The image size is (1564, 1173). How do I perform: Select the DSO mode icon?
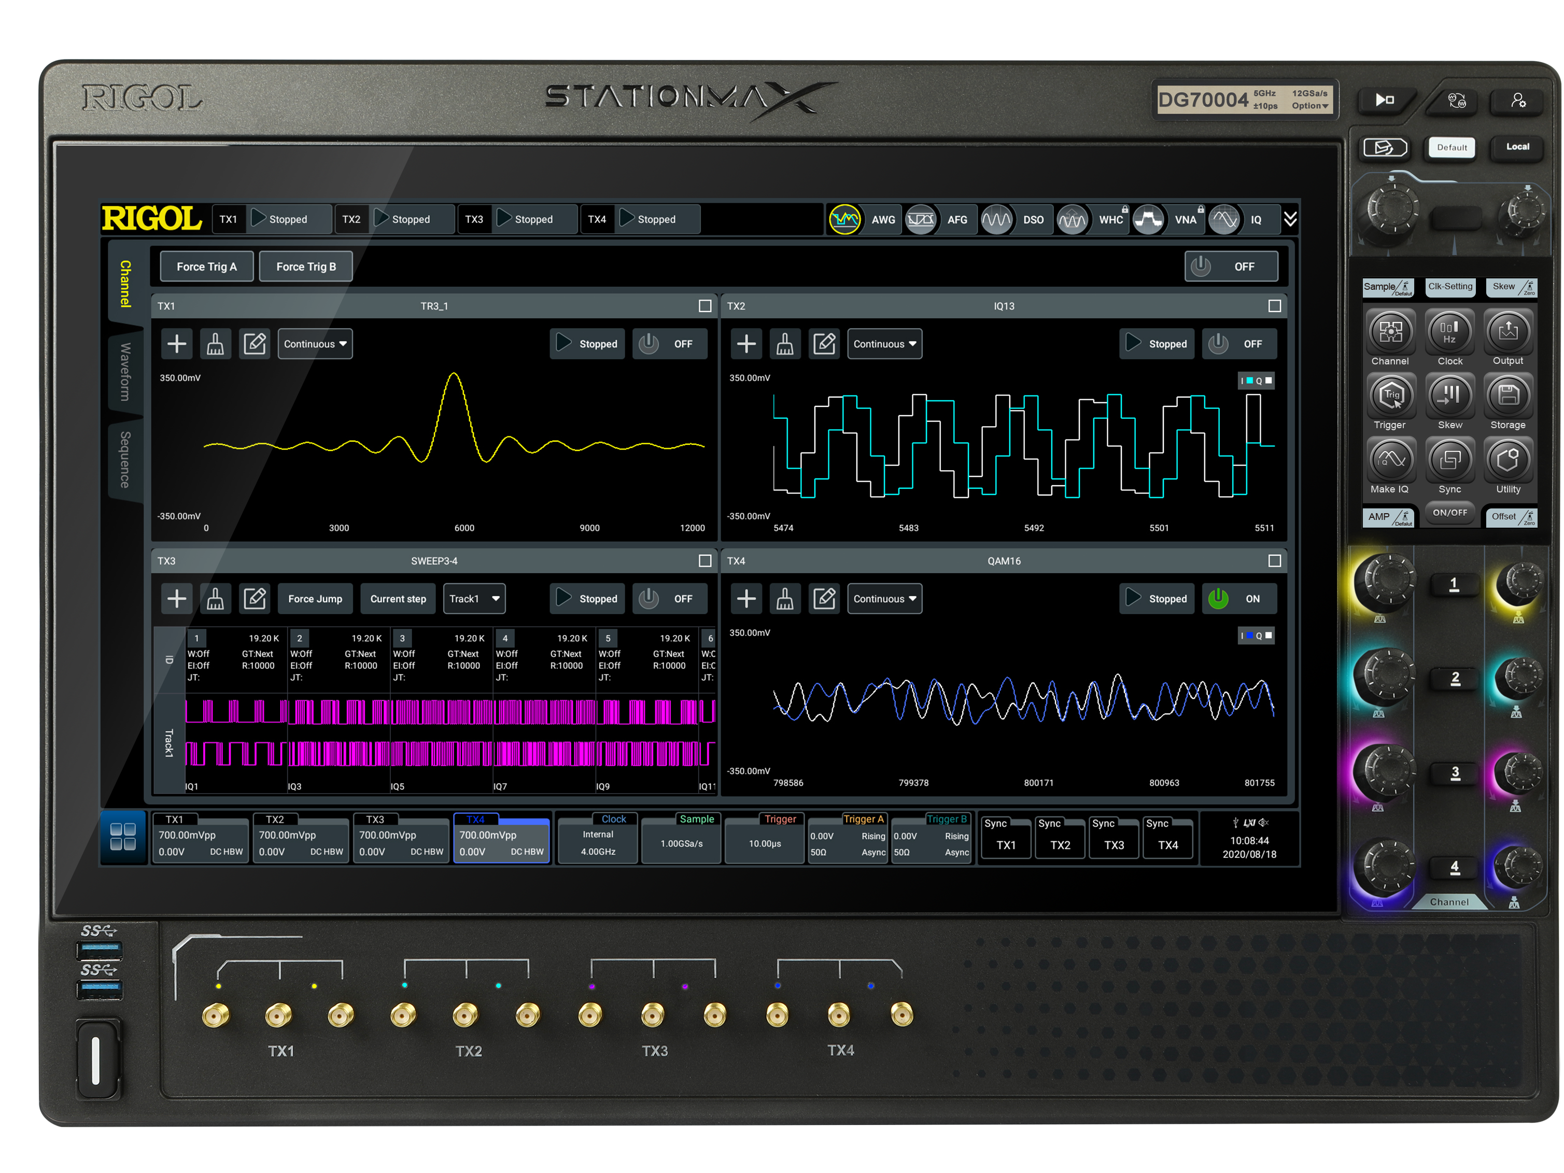pos(996,220)
